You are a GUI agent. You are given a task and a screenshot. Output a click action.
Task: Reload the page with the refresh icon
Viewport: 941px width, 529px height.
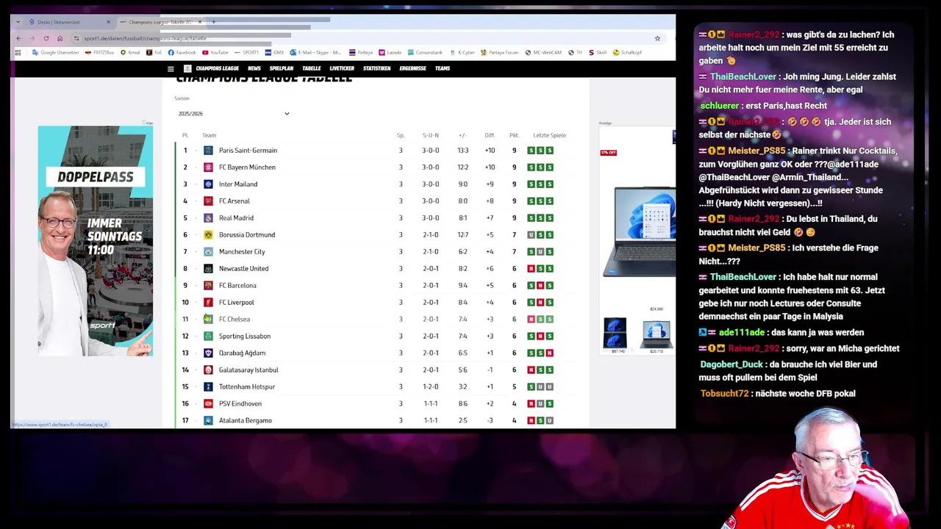coord(46,38)
